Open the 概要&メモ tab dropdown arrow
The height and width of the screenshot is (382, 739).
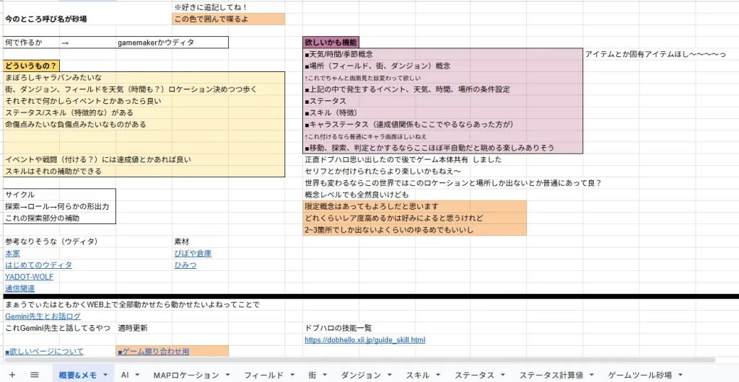[x=105, y=376]
